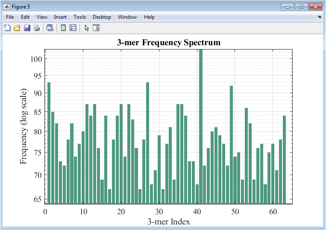This screenshot has width=326, height=230.
Task: Select the tallest bar near index 41
Action: click(x=201, y=128)
